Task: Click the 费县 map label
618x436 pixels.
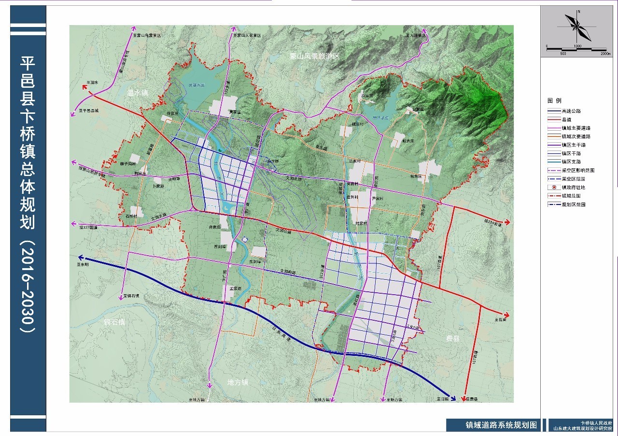Action: point(452,339)
